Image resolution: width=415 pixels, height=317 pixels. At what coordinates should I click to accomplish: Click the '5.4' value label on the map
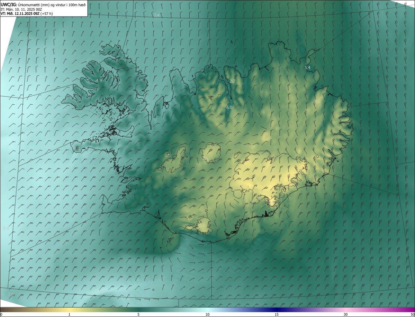tap(307, 67)
